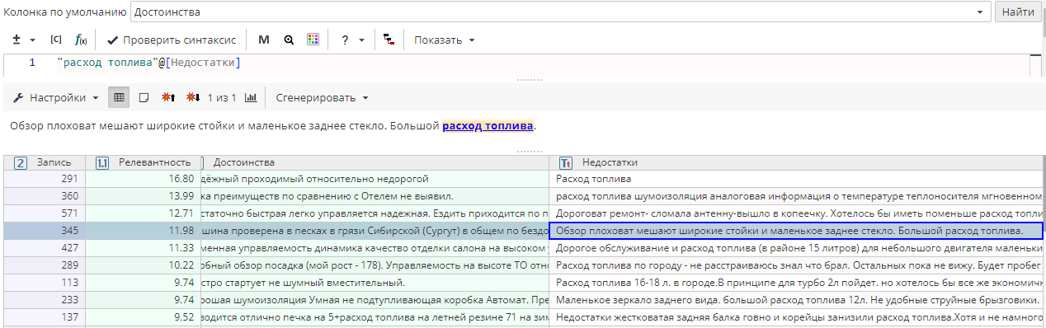Click the tree structure diagram icon
Screen dimensions: 1046x328
click(x=389, y=40)
